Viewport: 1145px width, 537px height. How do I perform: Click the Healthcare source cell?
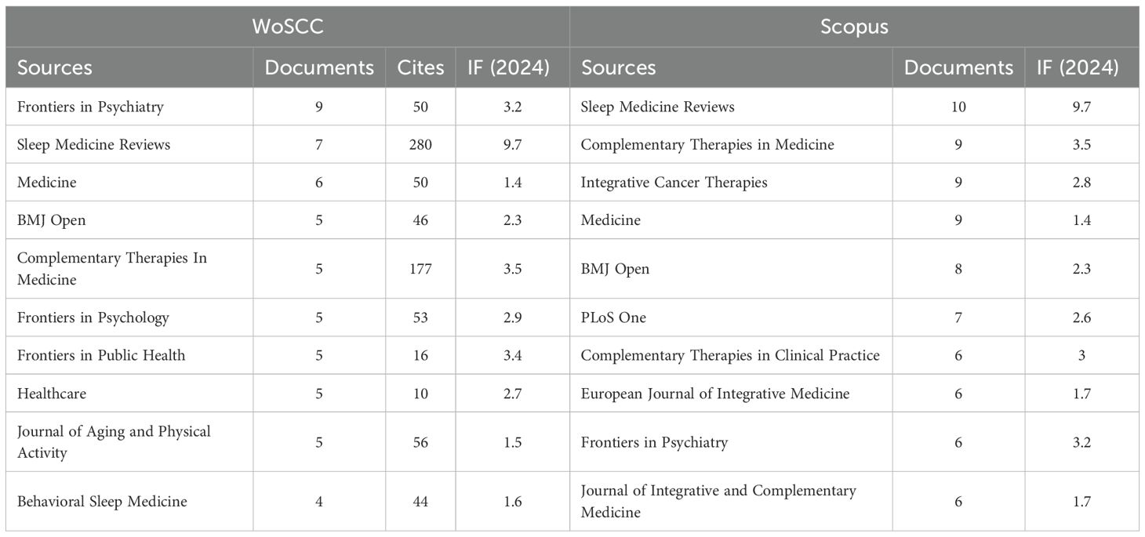[51, 393]
